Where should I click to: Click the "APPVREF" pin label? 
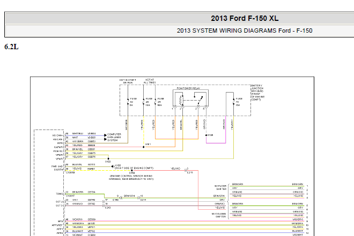pyautogui.click(x=57, y=225)
